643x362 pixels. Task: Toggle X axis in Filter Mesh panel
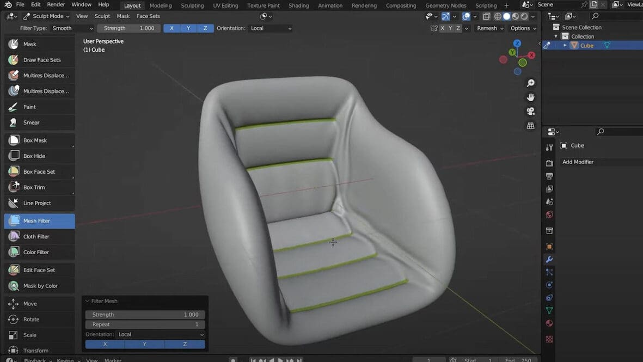(x=105, y=345)
